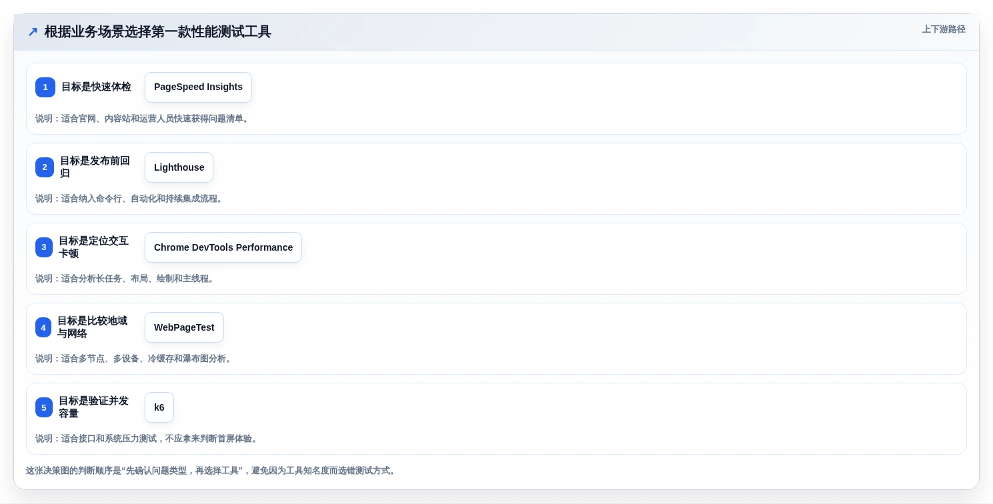
Task: Click the note about 长任务、布局、绘制和主线程
Action: pos(126,279)
